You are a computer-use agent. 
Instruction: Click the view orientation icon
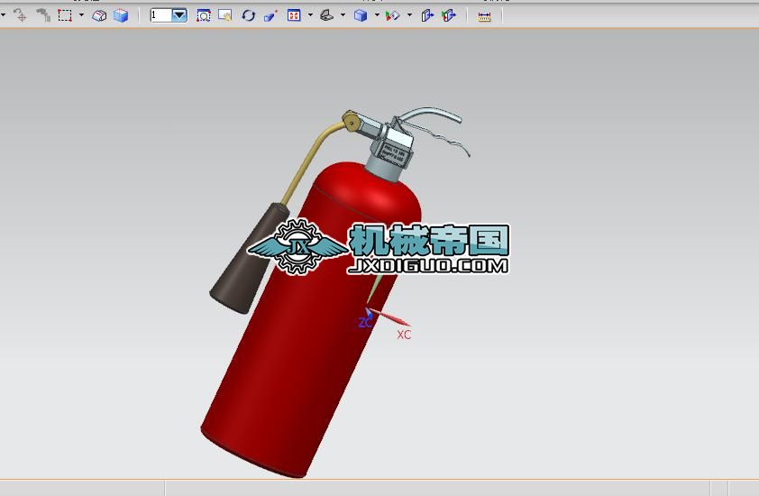pos(327,15)
